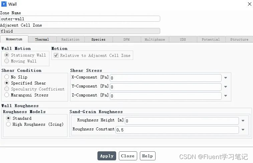Click the Roughness Constant value field
The image size is (253, 163).
(177, 130)
